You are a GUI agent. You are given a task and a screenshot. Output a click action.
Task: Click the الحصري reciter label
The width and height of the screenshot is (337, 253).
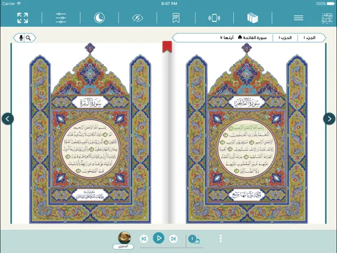123,246
